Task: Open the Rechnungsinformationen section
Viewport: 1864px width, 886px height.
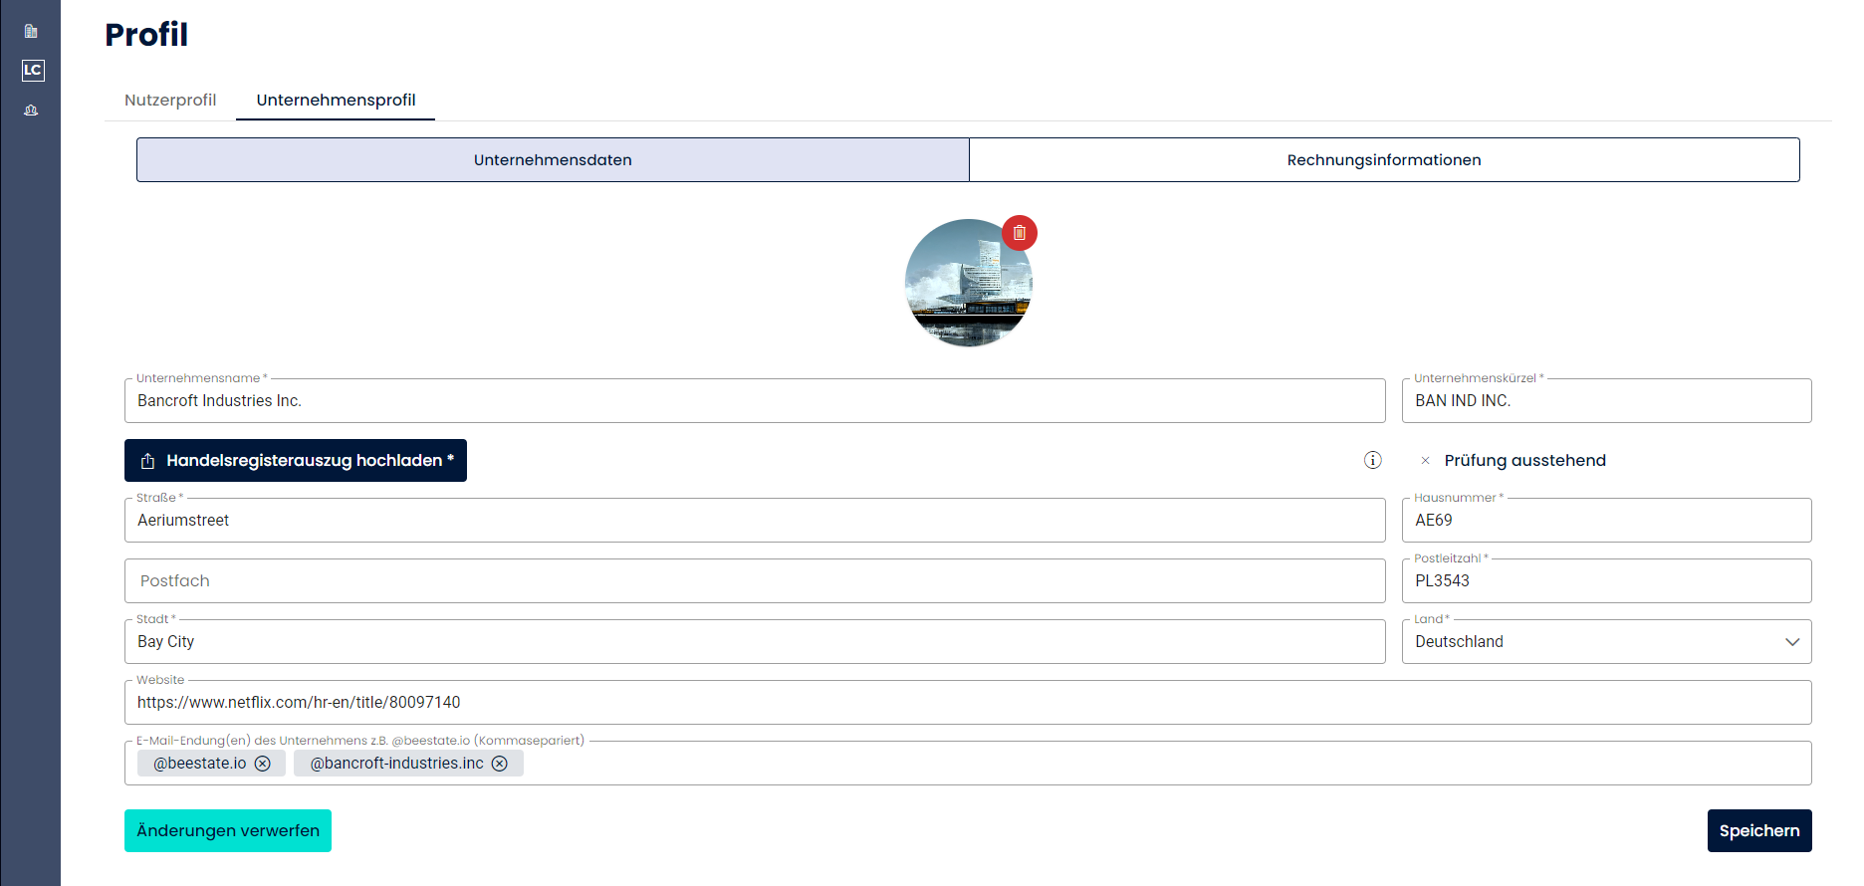Action: 1383,160
